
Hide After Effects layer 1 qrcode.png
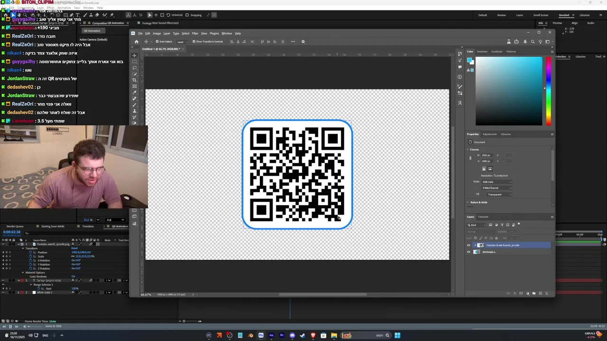pyautogui.click(x=3, y=244)
